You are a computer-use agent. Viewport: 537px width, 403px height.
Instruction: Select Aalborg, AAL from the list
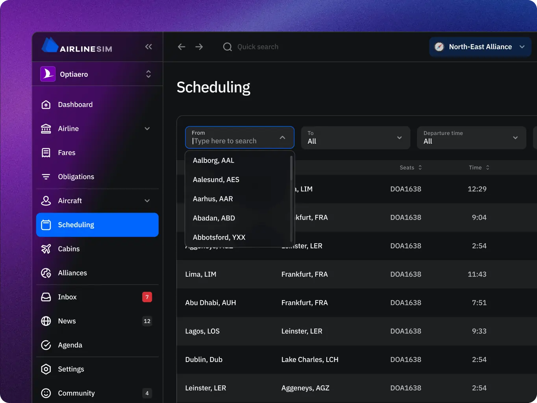coord(213,161)
